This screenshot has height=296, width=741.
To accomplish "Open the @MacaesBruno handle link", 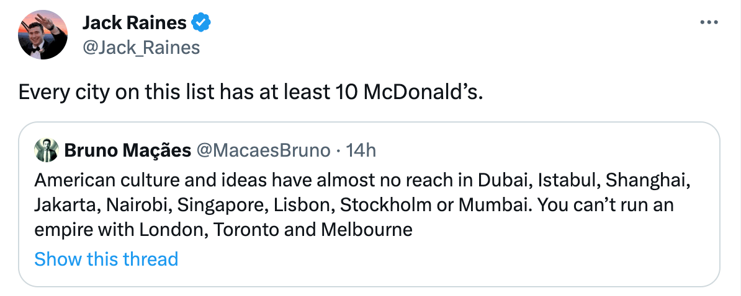I will [263, 150].
